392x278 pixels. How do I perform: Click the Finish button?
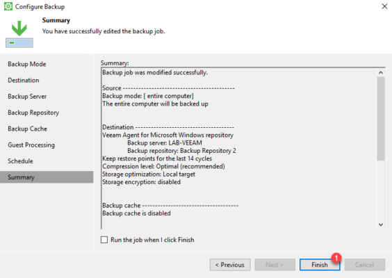(x=320, y=265)
